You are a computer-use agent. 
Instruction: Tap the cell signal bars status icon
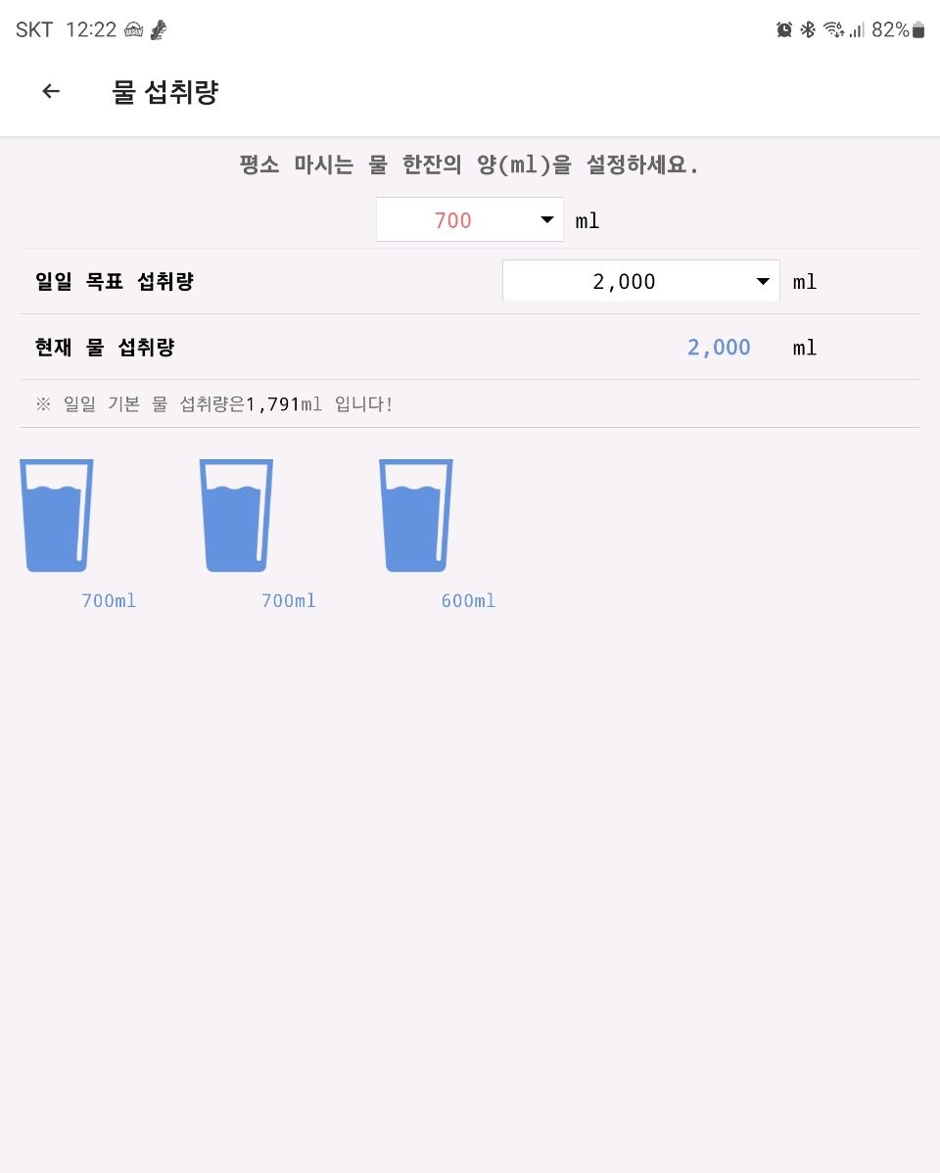[857, 30]
